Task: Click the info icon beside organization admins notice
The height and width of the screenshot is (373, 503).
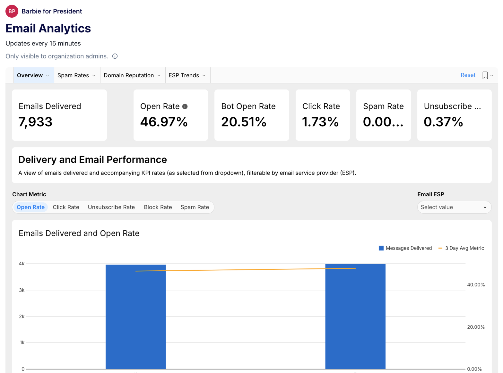Action: click(x=115, y=56)
